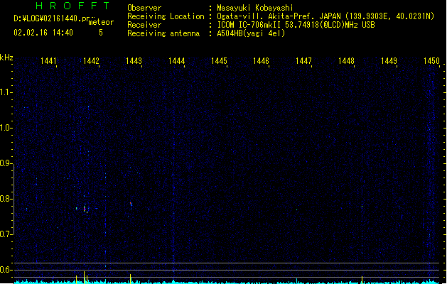Click the Receiver label

pos(144,25)
